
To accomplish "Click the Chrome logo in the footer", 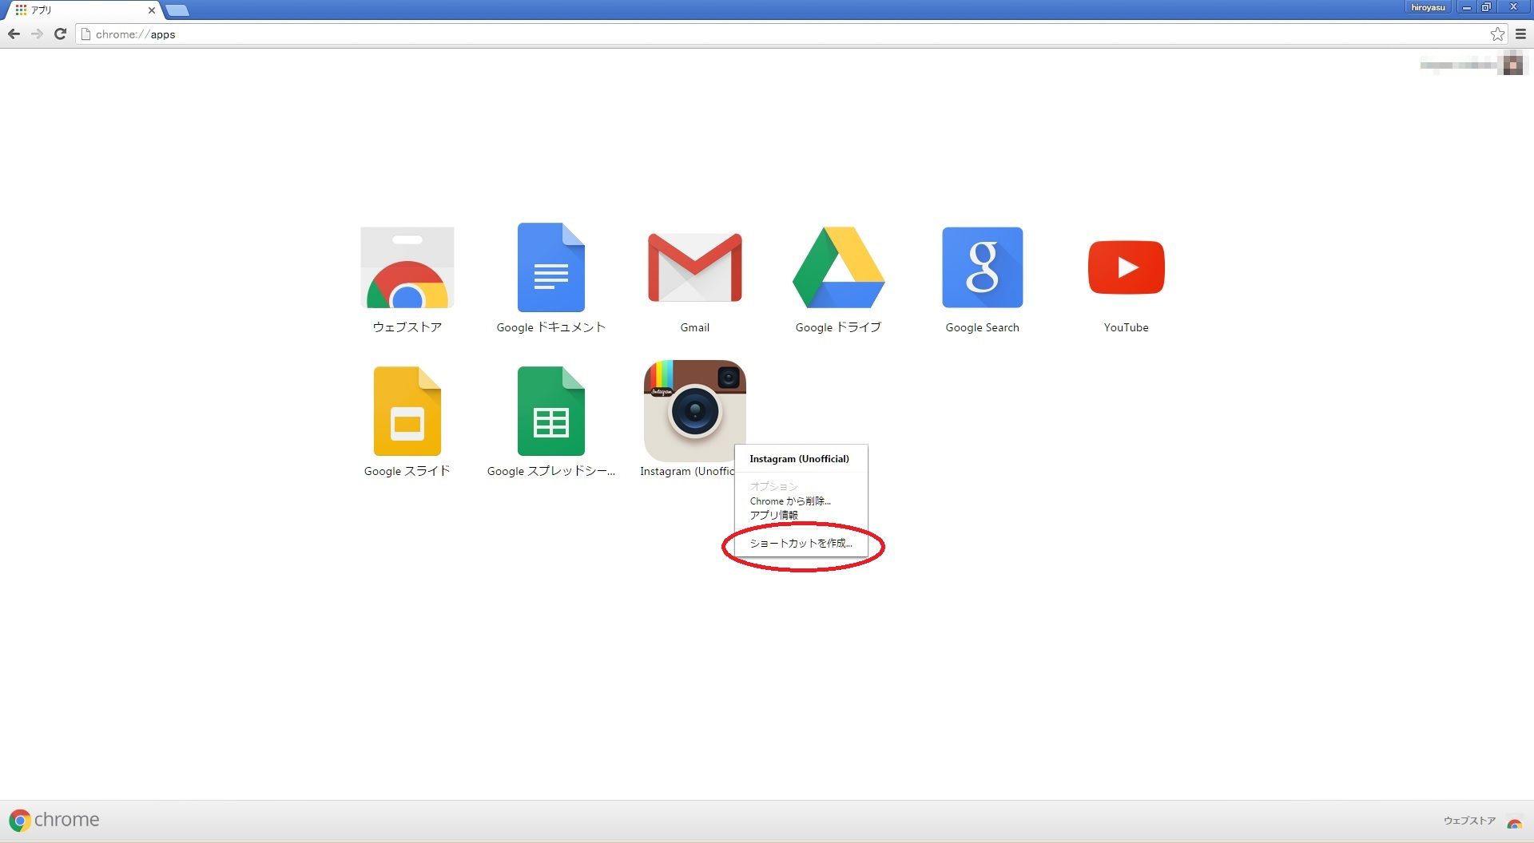I will 20,820.
